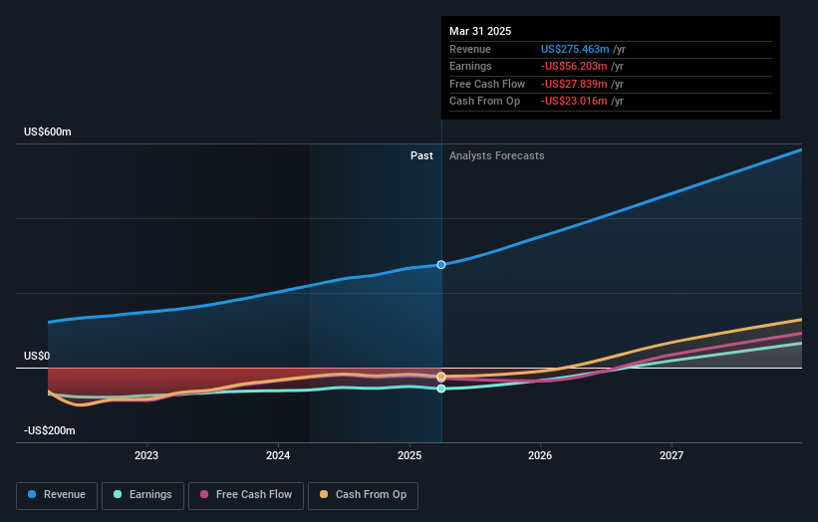818x522 pixels.
Task: Click the Mar 31 2025 tooltip date
Action: [x=480, y=31]
